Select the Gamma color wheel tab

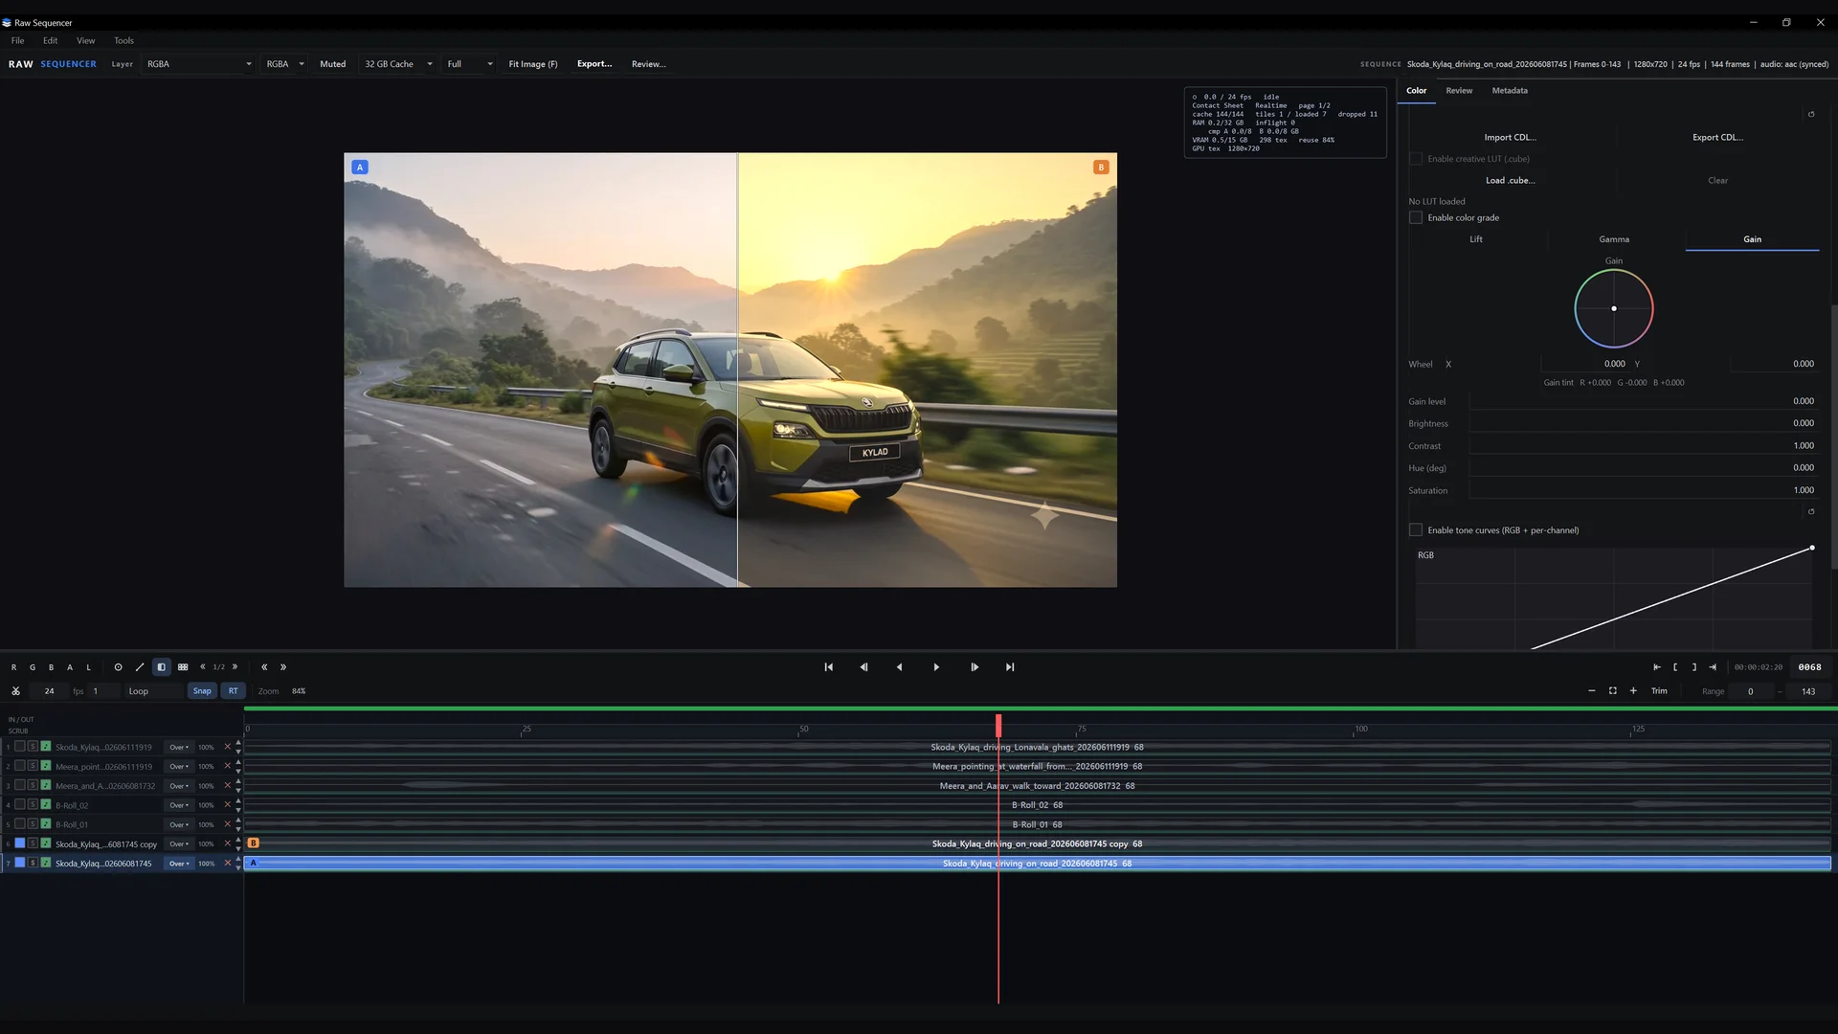pos(1614,239)
